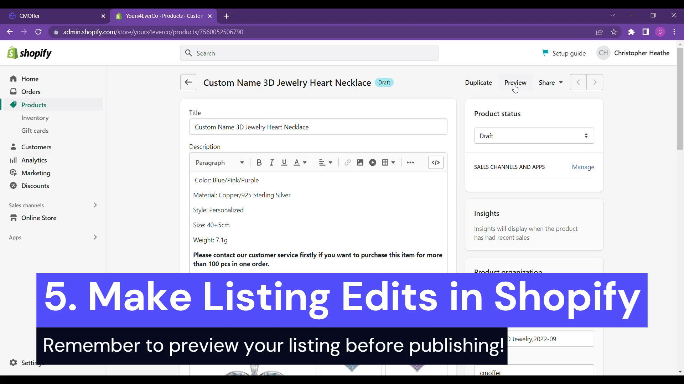Viewport: 684px width, 384px height.
Task: Click the product title input field
Action: 320,127
